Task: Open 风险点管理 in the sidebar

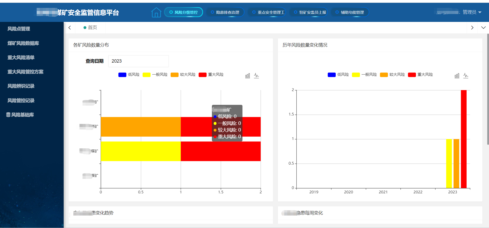Action: click(19, 29)
